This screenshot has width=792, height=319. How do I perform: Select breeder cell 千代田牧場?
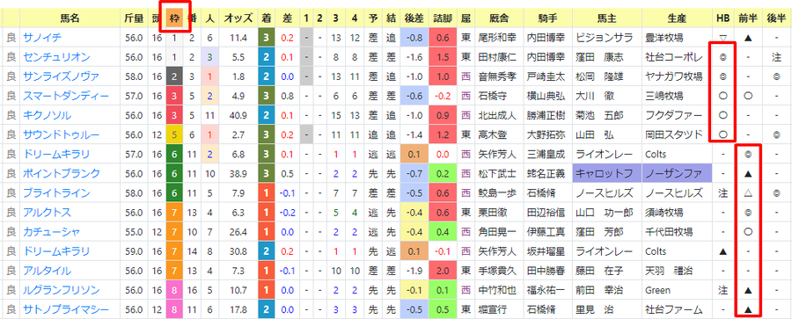pos(676,232)
